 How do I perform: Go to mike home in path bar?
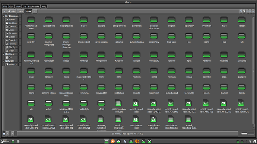coord(12,11)
